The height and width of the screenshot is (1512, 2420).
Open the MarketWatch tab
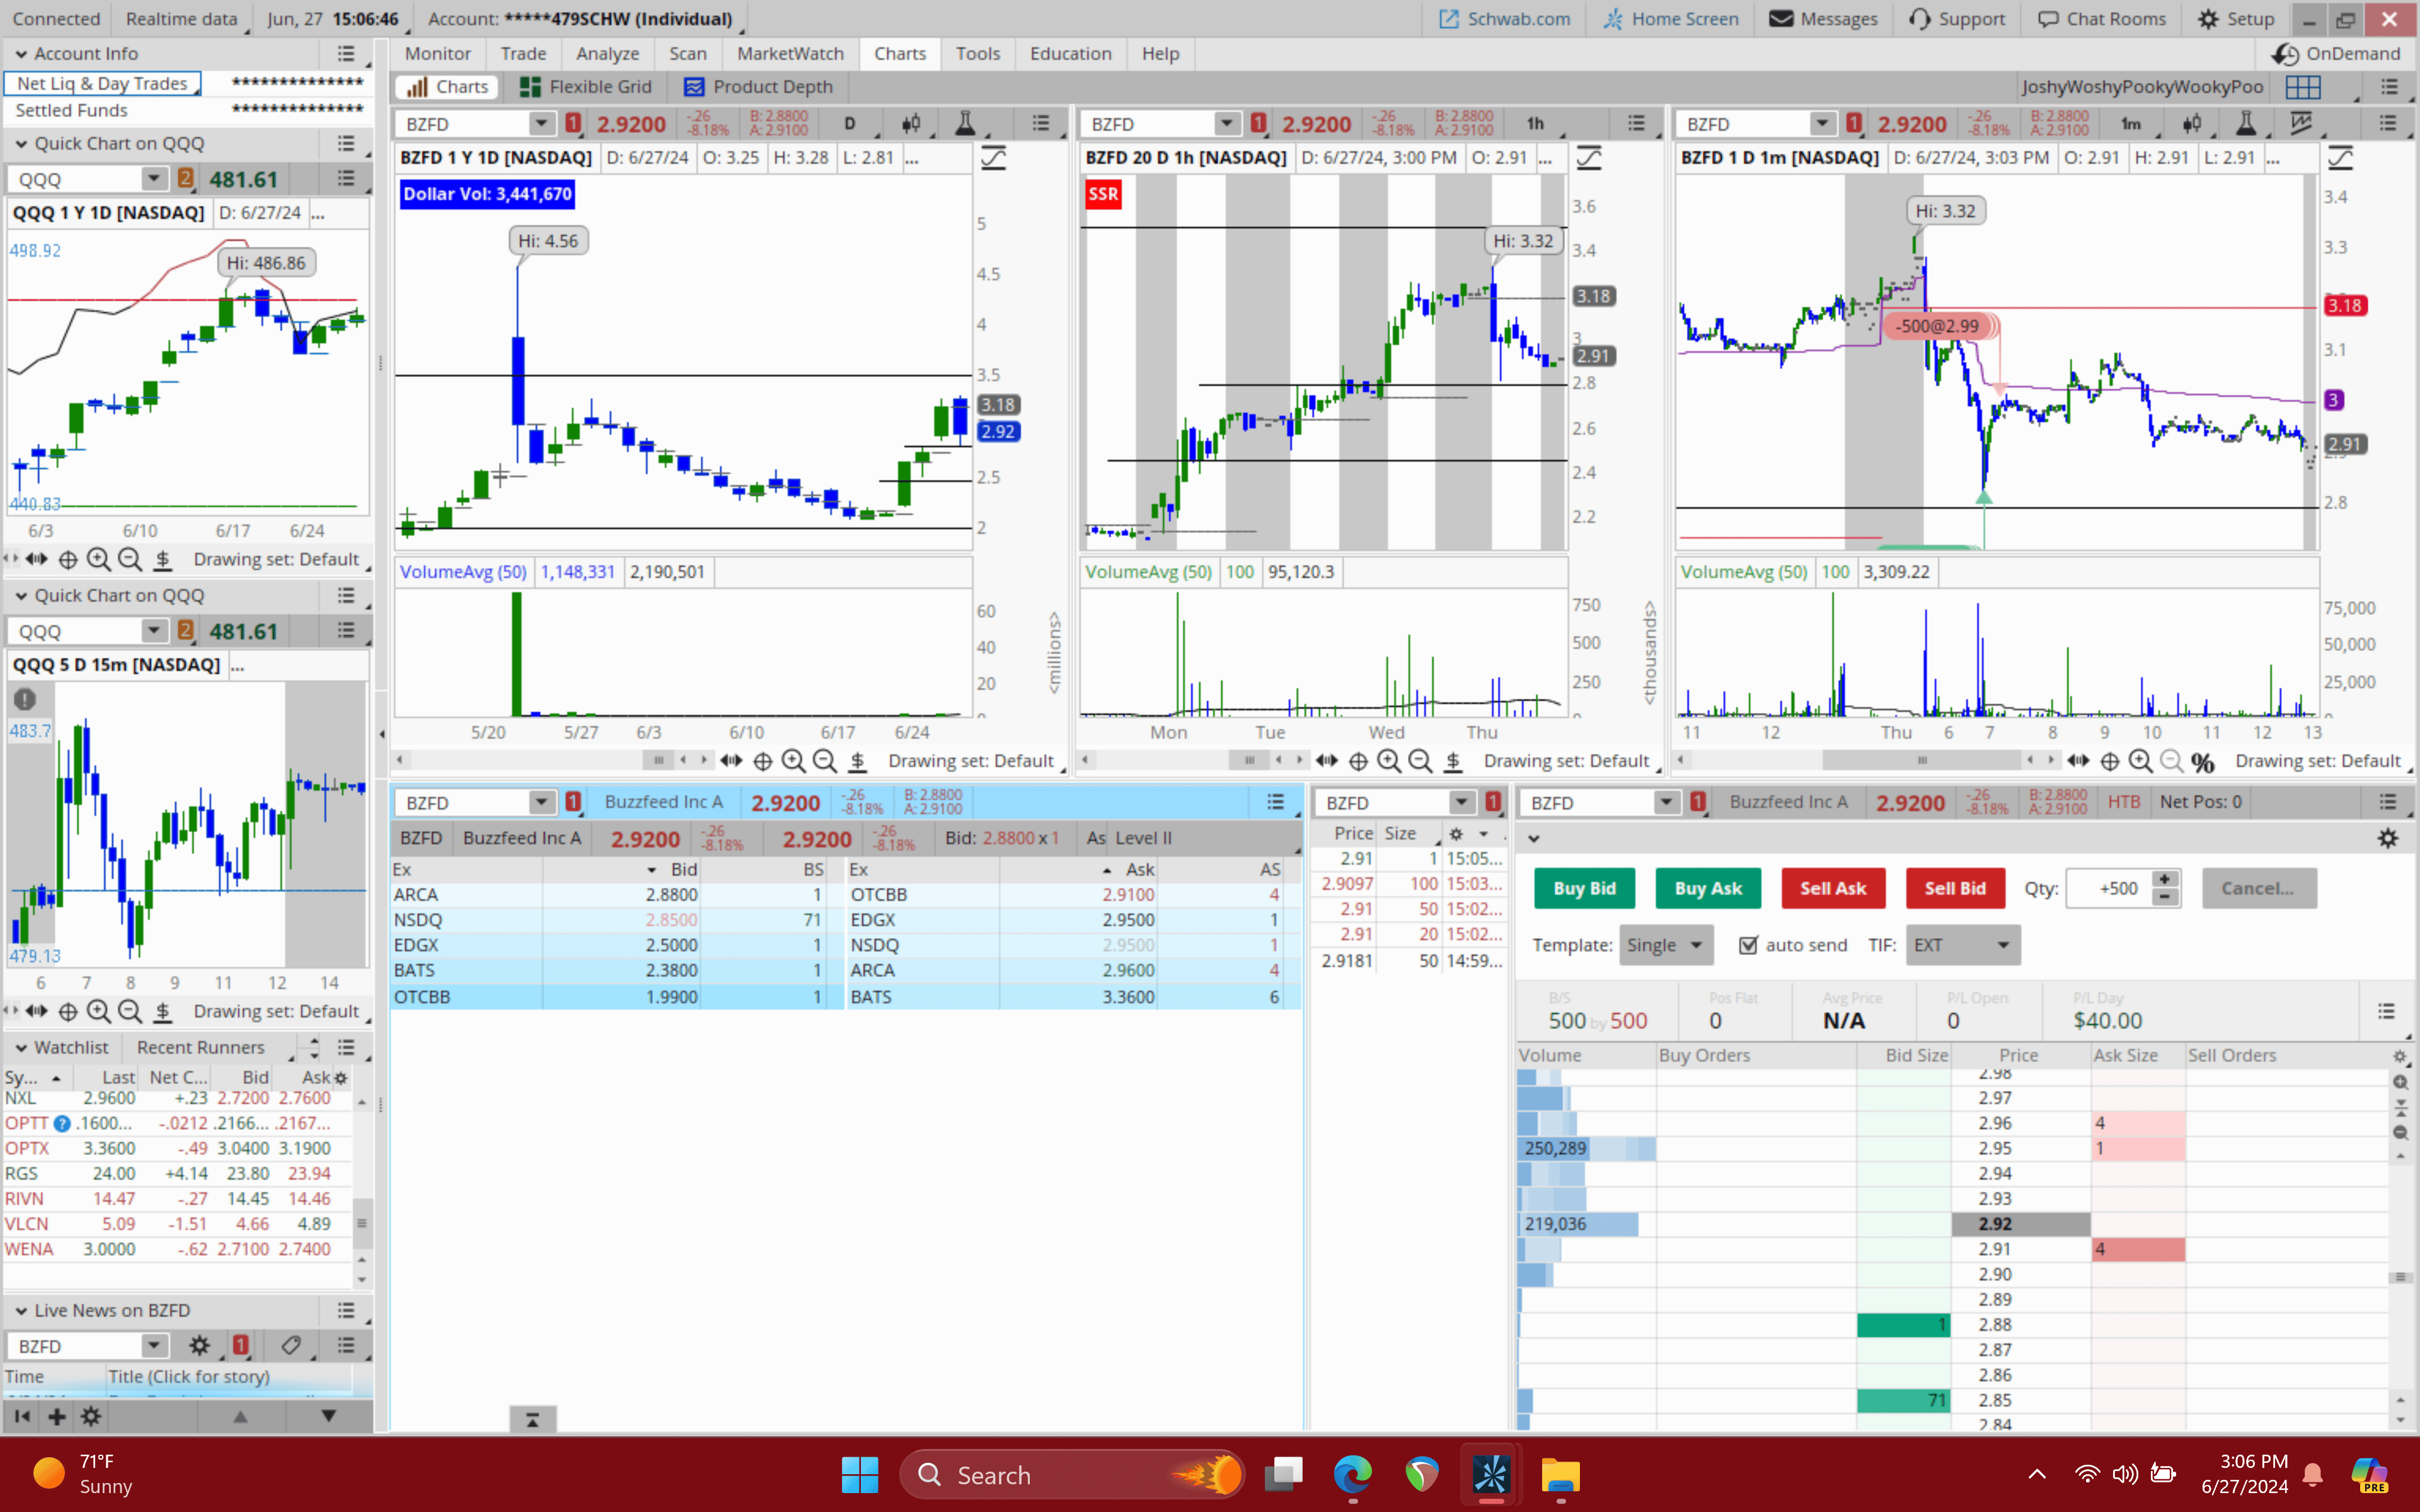pos(789,54)
